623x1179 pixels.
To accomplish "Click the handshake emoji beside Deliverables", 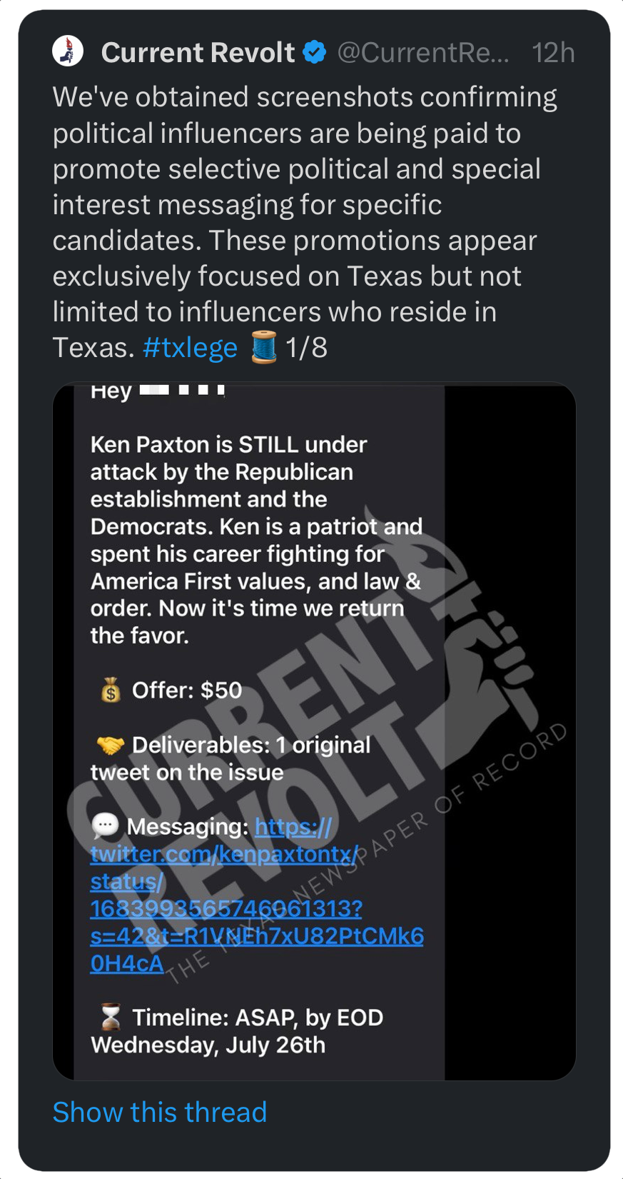I will (111, 746).
